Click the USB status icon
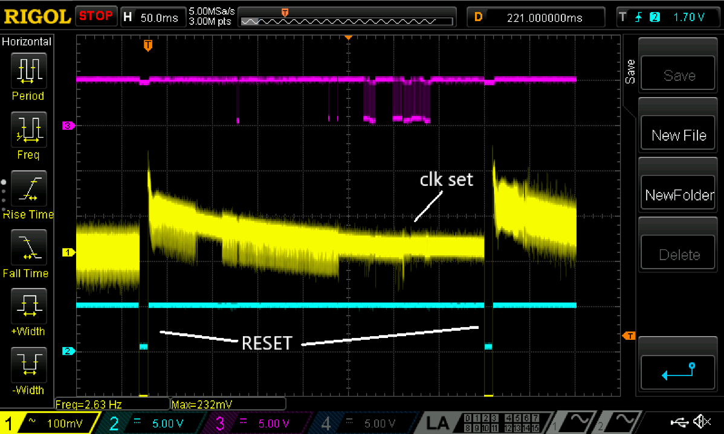This screenshot has height=434, width=724. coord(679,421)
